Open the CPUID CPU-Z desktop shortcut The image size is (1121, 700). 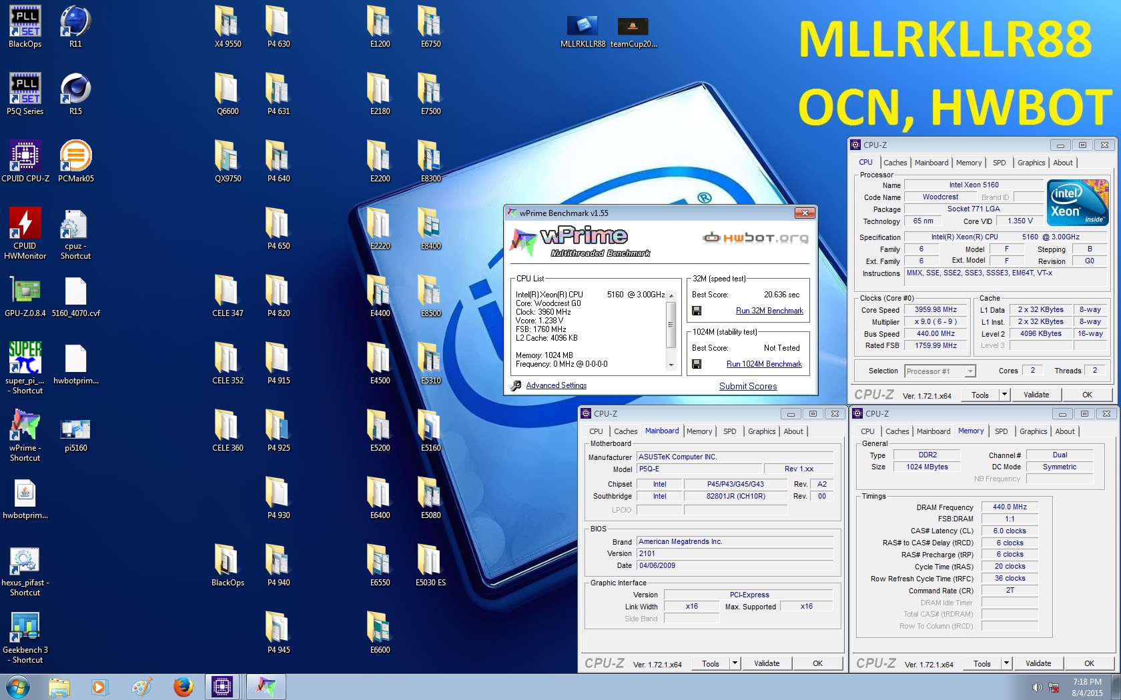tap(25, 156)
